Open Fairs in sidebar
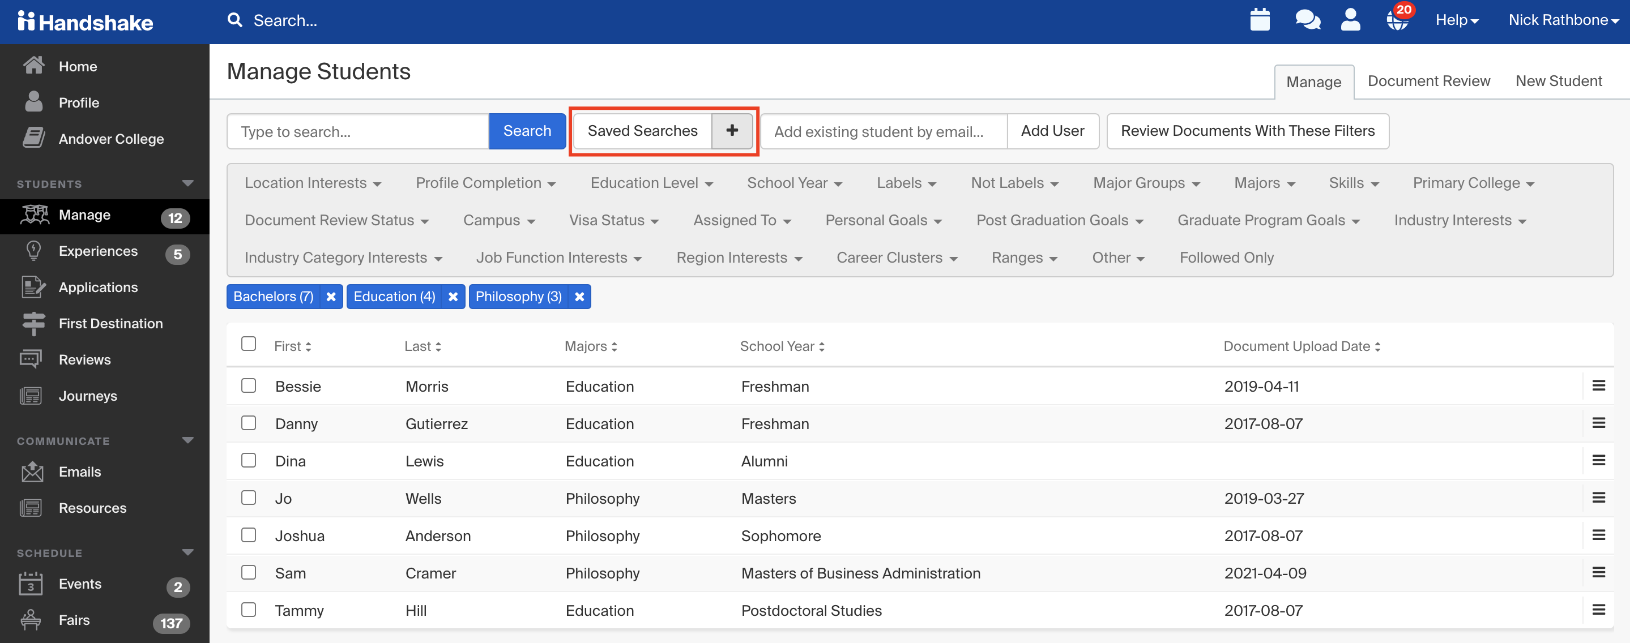Image resolution: width=1630 pixels, height=643 pixels. point(104,620)
